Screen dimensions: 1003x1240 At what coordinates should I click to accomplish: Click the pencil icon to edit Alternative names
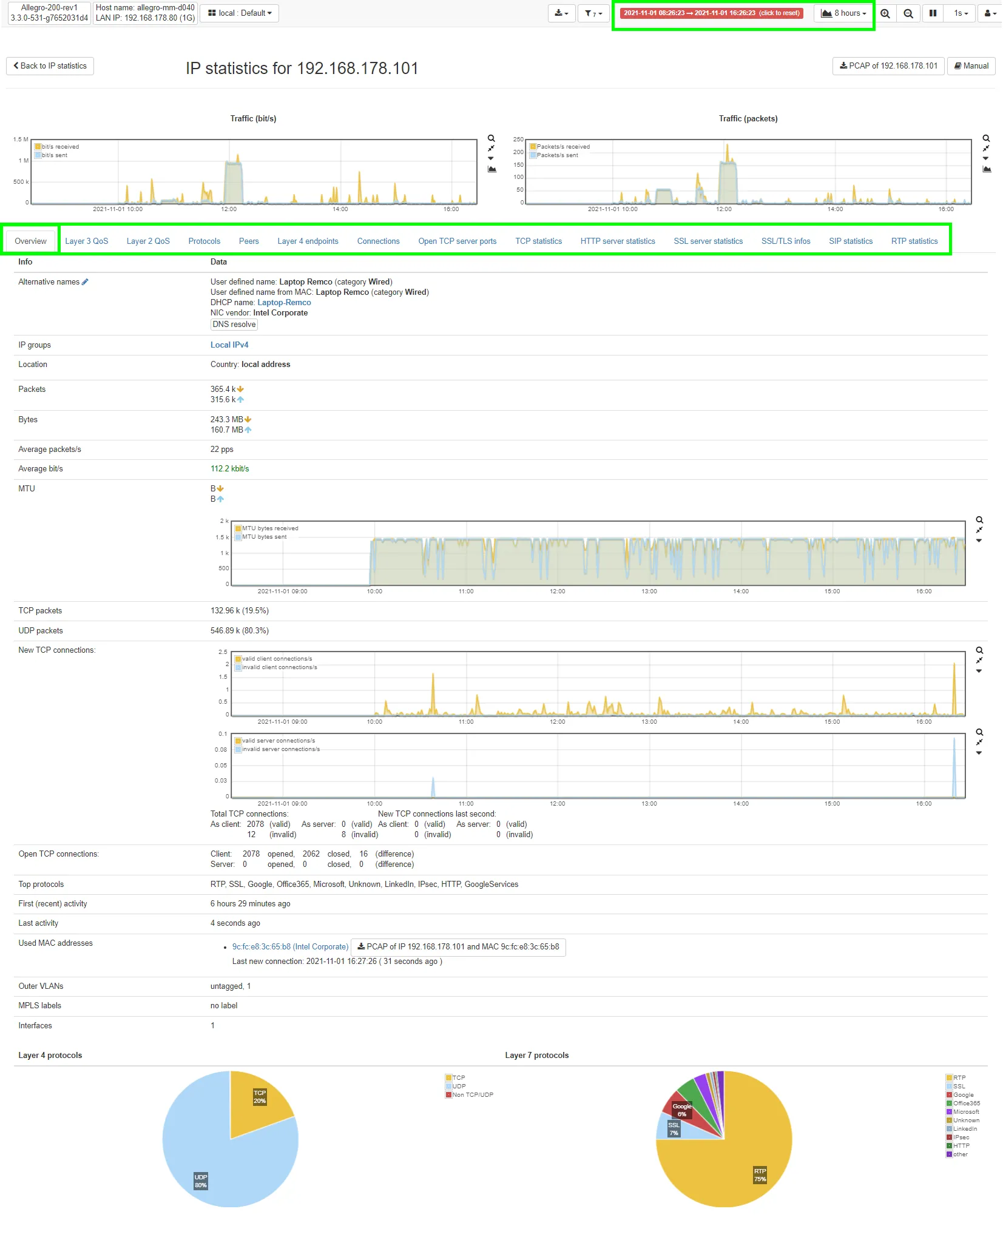[x=86, y=281]
